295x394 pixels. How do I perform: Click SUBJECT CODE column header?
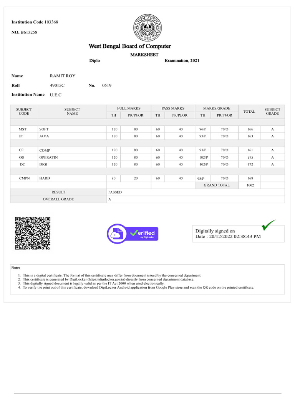(x=24, y=112)
